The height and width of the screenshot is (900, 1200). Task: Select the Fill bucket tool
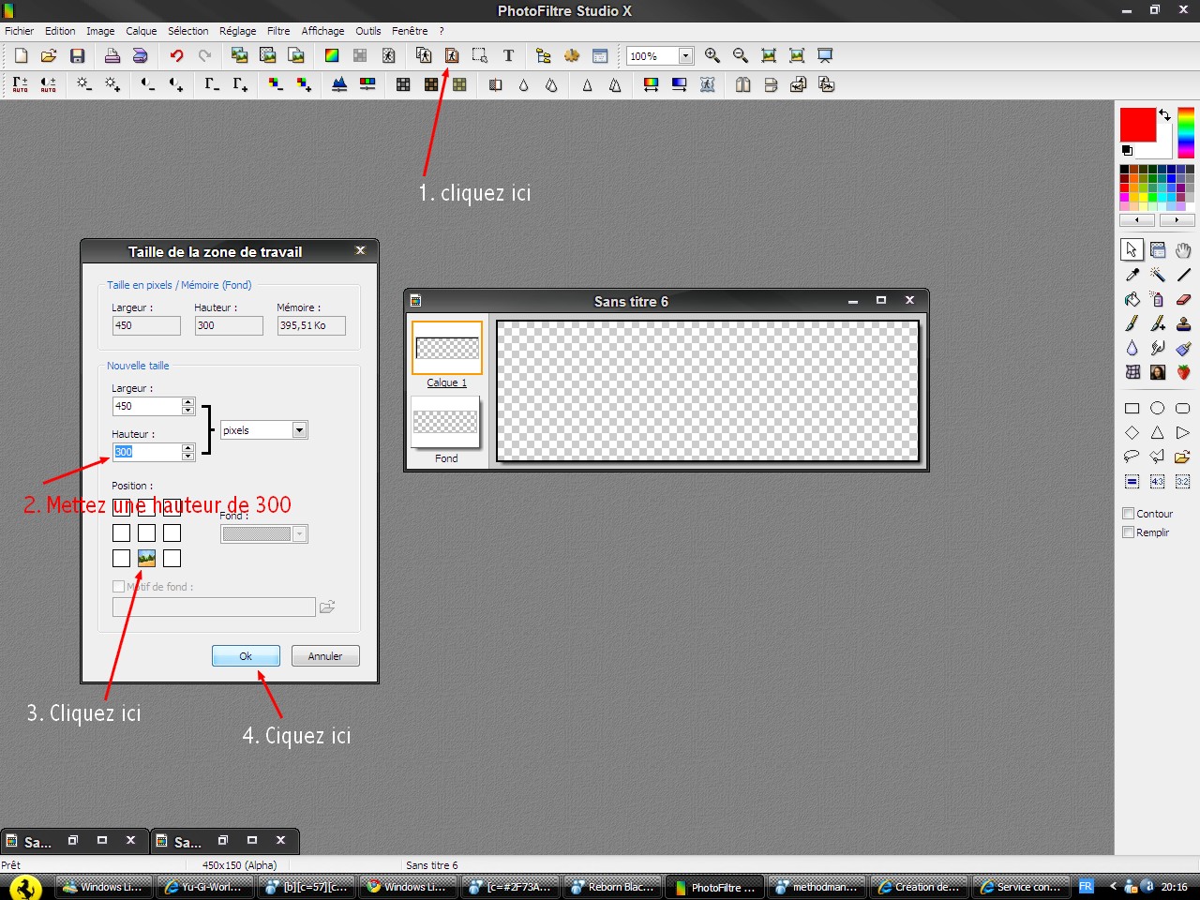[1132, 299]
